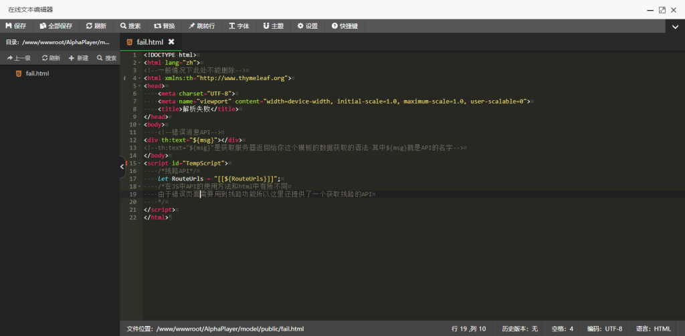Image resolution: width=685 pixels, height=336 pixels.
Task: Click the RouteUrls variable on line 17
Action: click(187, 179)
